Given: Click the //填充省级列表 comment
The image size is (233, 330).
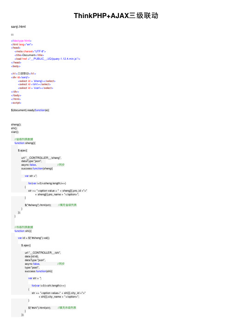Looking at the screenshot, I should click(x=67, y=205).
